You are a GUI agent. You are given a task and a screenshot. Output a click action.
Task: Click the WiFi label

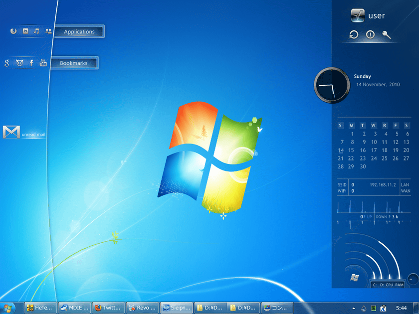[x=342, y=191]
